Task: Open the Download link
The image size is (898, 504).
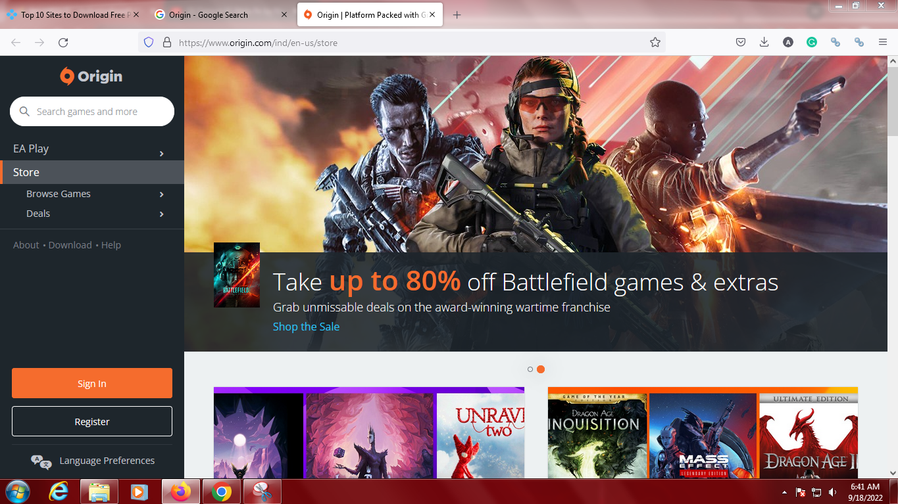Action: click(x=70, y=245)
